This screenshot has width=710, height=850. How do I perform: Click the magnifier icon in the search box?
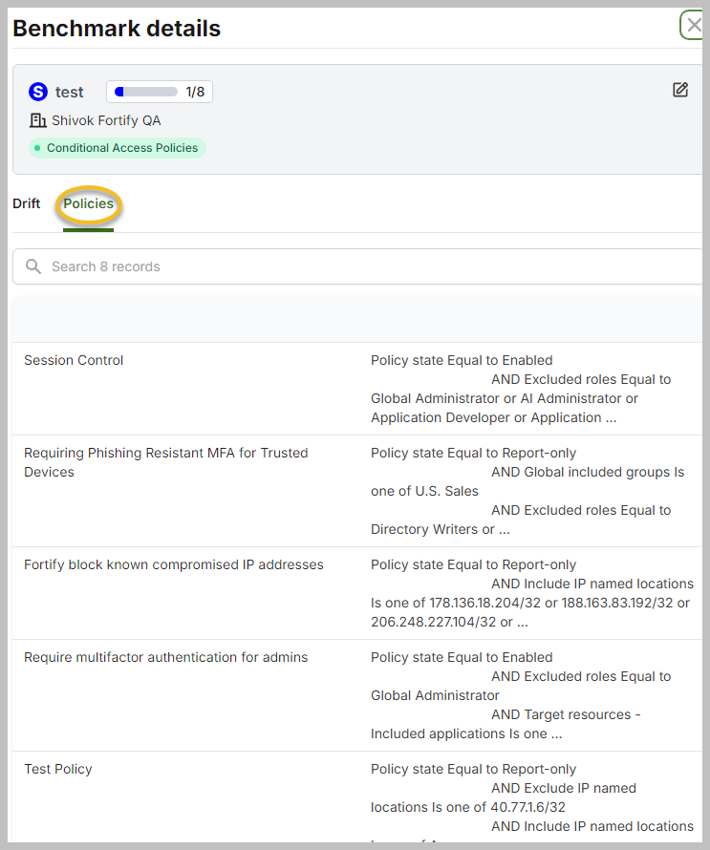(x=34, y=266)
